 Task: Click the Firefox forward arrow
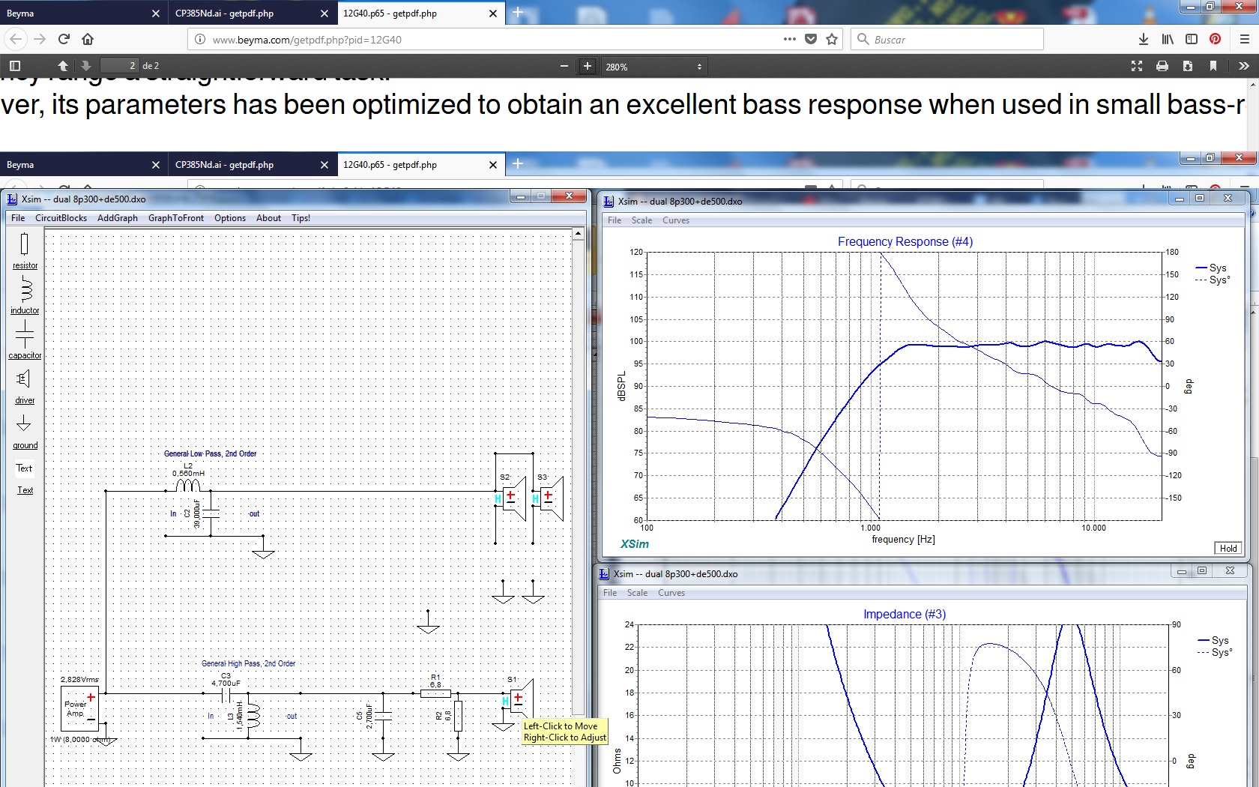40,39
